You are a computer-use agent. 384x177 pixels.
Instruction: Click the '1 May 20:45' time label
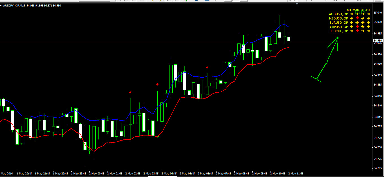pyautogui.click(x=24, y=174)
